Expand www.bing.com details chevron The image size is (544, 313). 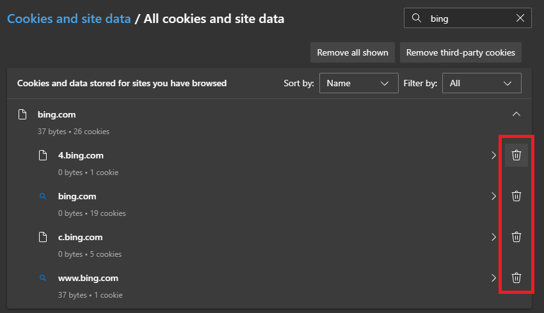coord(493,278)
